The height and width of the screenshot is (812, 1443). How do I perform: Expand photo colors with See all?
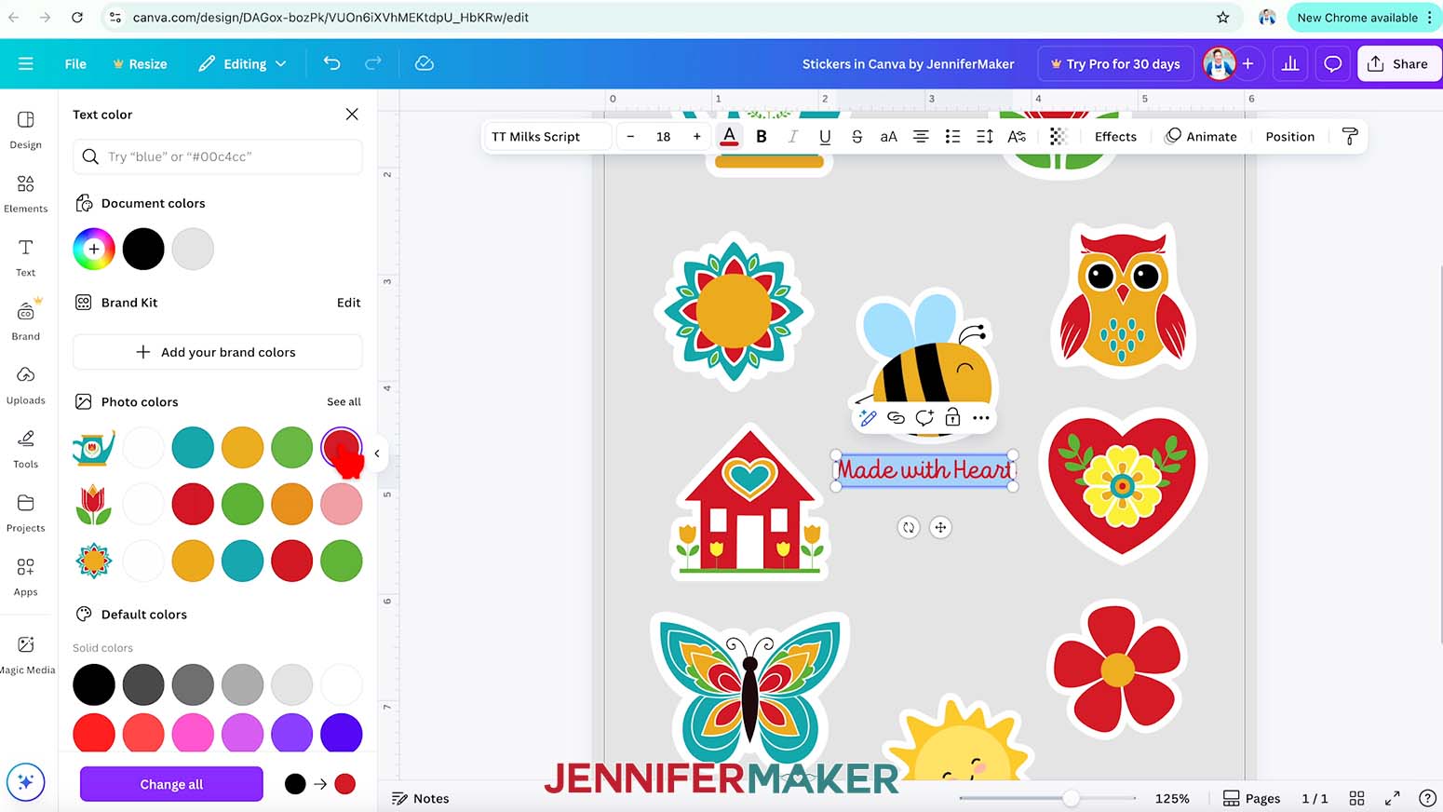344,401
